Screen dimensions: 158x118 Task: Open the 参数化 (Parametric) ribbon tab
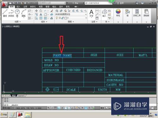33,7
